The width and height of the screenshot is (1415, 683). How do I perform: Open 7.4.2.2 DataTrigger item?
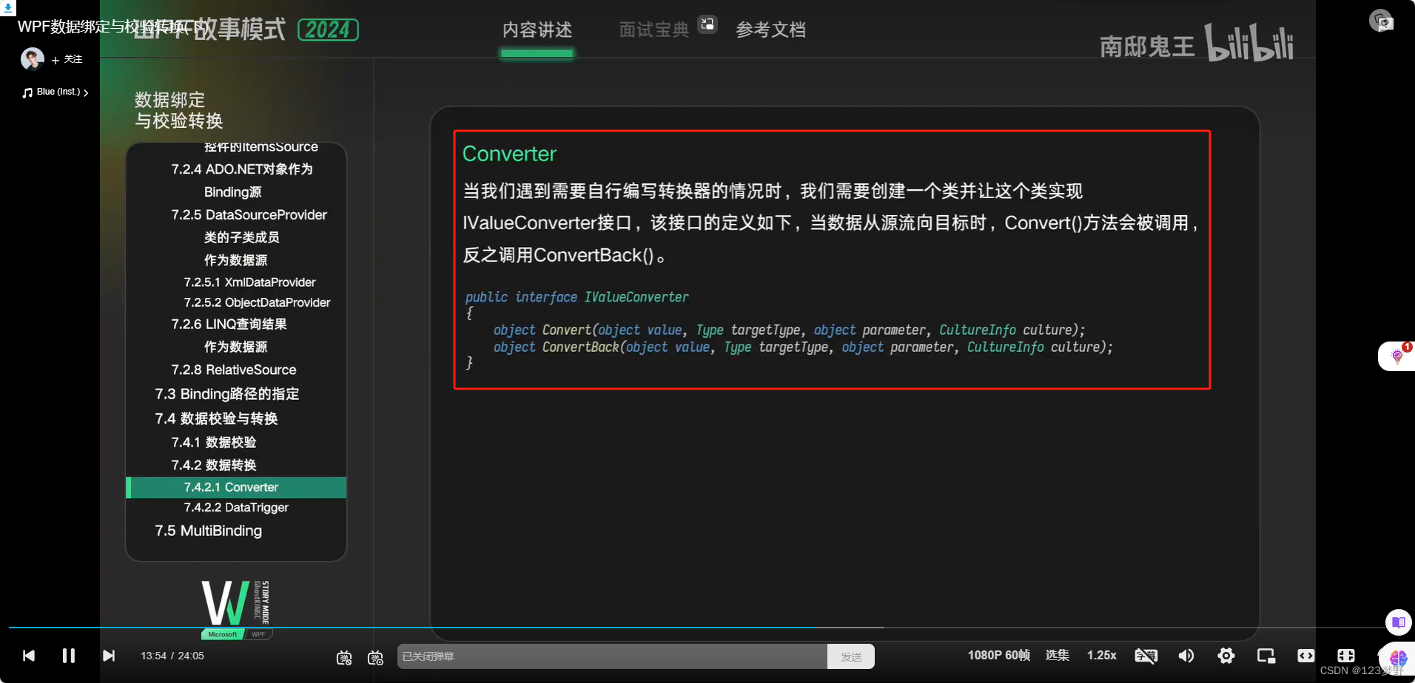click(236, 508)
